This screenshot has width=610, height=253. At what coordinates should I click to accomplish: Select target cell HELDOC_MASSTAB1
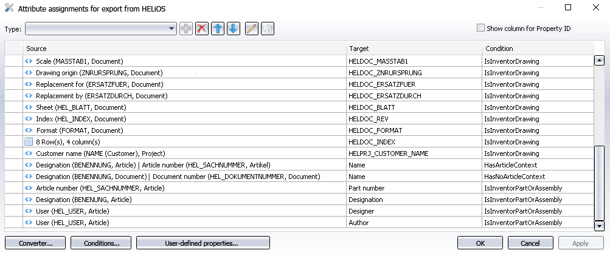coord(414,61)
